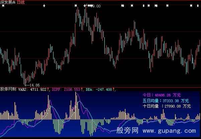Image resolution: width=201 pixels, height=139 pixels.
Task: Click the candlestick at the 19.00 peak
Action: click(x=86, y=12)
